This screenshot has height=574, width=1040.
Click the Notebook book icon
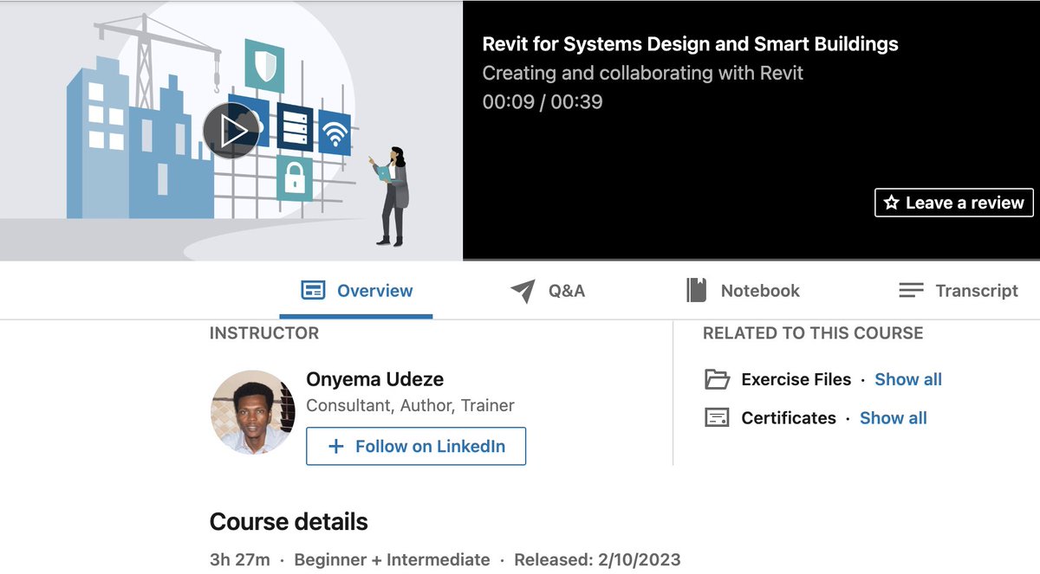(x=696, y=290)
